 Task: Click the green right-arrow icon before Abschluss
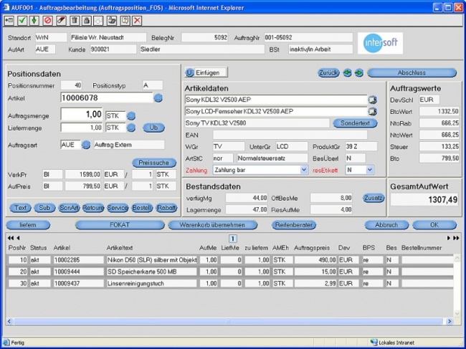[x=359, y=73]
